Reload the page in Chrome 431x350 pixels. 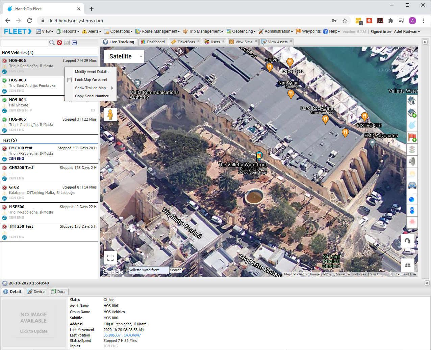click(29, 21)
